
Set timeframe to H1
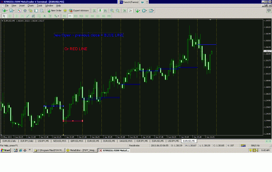coord(87,16)
